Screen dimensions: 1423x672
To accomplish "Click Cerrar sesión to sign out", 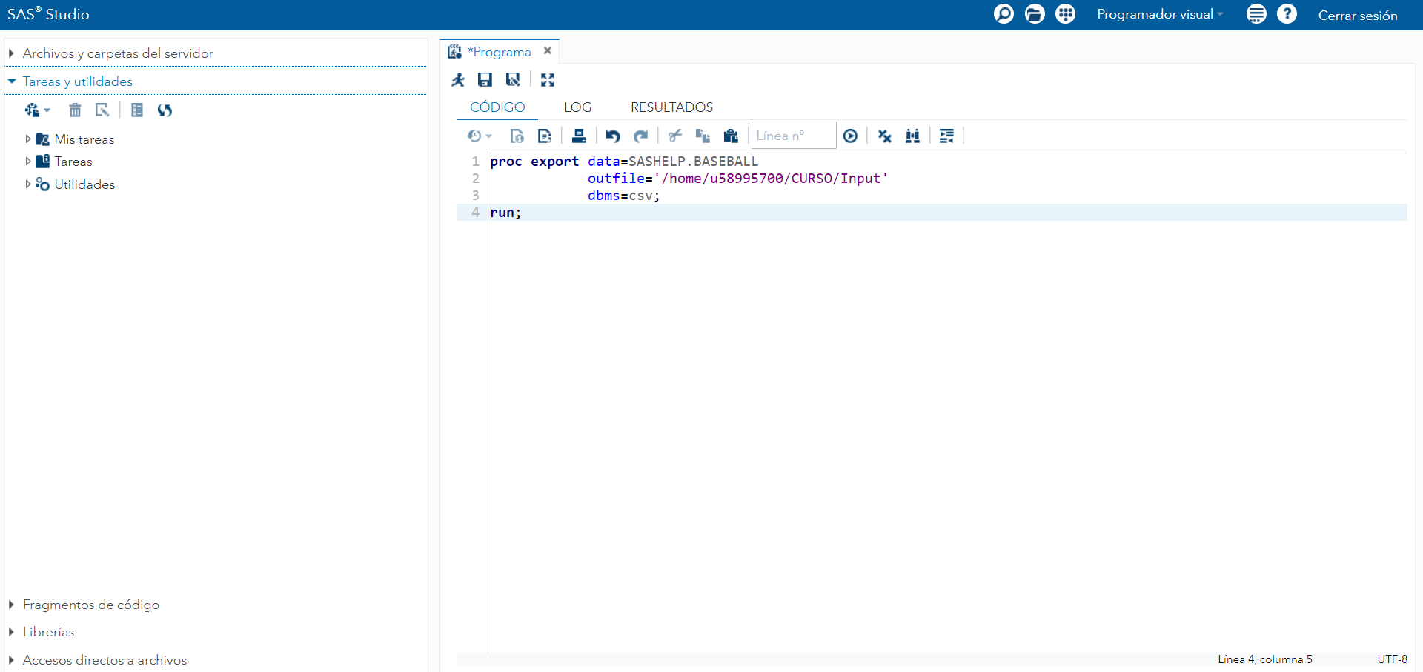I will pyautogui.click(x=1357, y=15).
